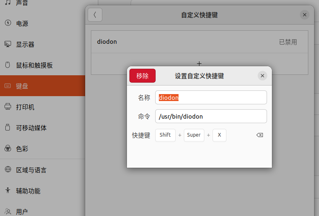Screen dimensions: 319x216
Task: Open 色彩 color settings
Action: 43,149
